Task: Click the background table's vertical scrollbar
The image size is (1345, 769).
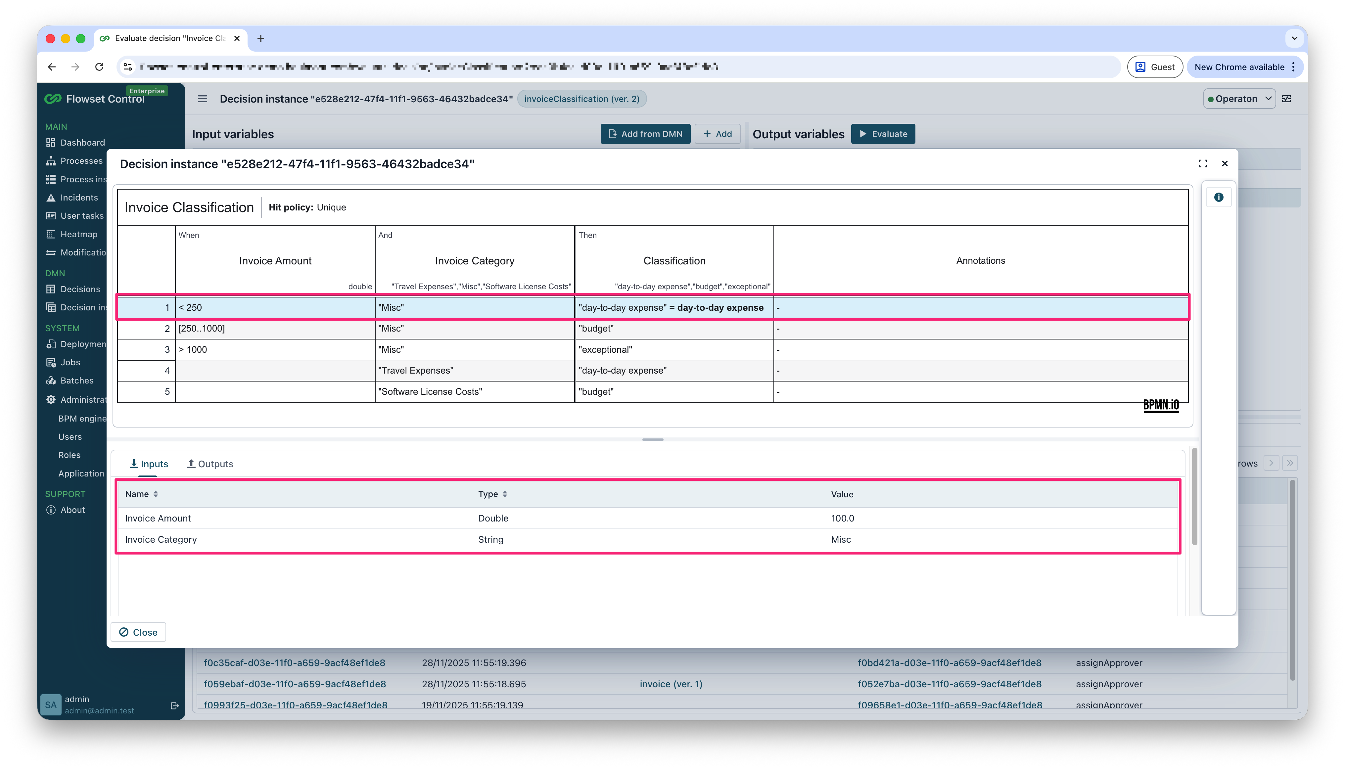Action: [x=1292, y=580]
